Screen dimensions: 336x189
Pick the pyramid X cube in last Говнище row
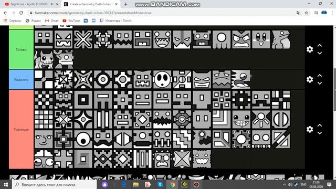click(x=182, y=159)
